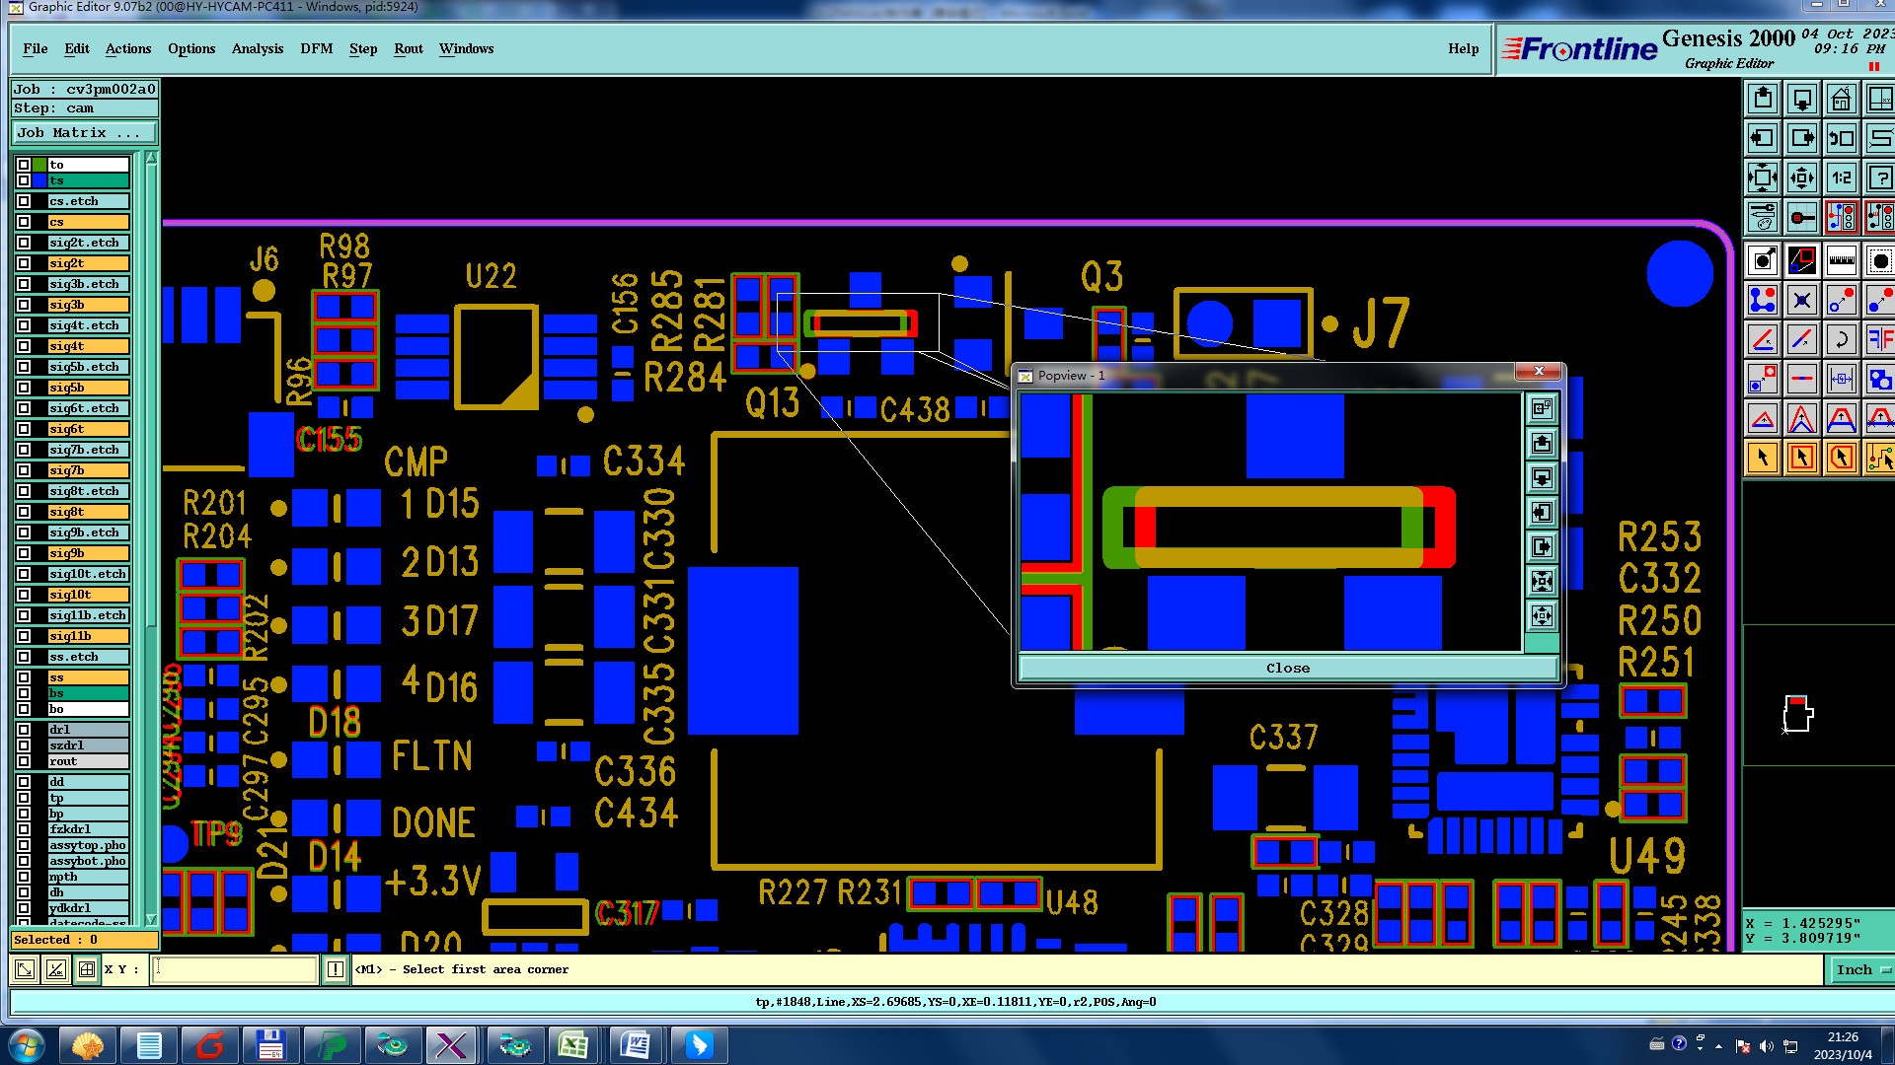This screenshot has height=1065, width=1895.
Task: Close the Popview window using Close button
Action: click(x=1287, y=669)
